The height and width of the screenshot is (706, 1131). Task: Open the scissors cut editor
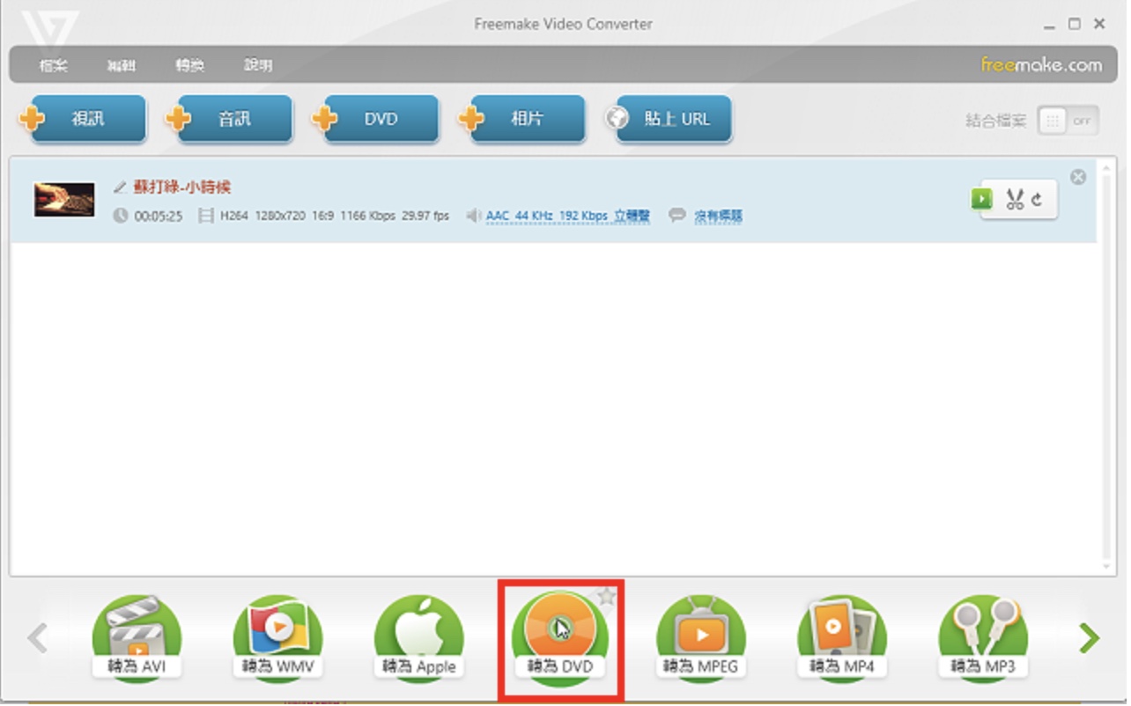[1015, 199]
